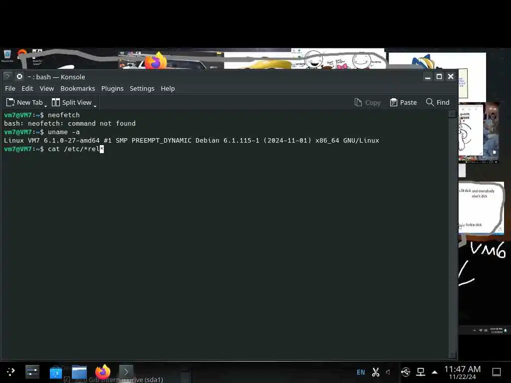Image resolution: width=511 pixels, height=383 pixels.
Task: Open the Plugins menu
Action: [x=112, y=89]
